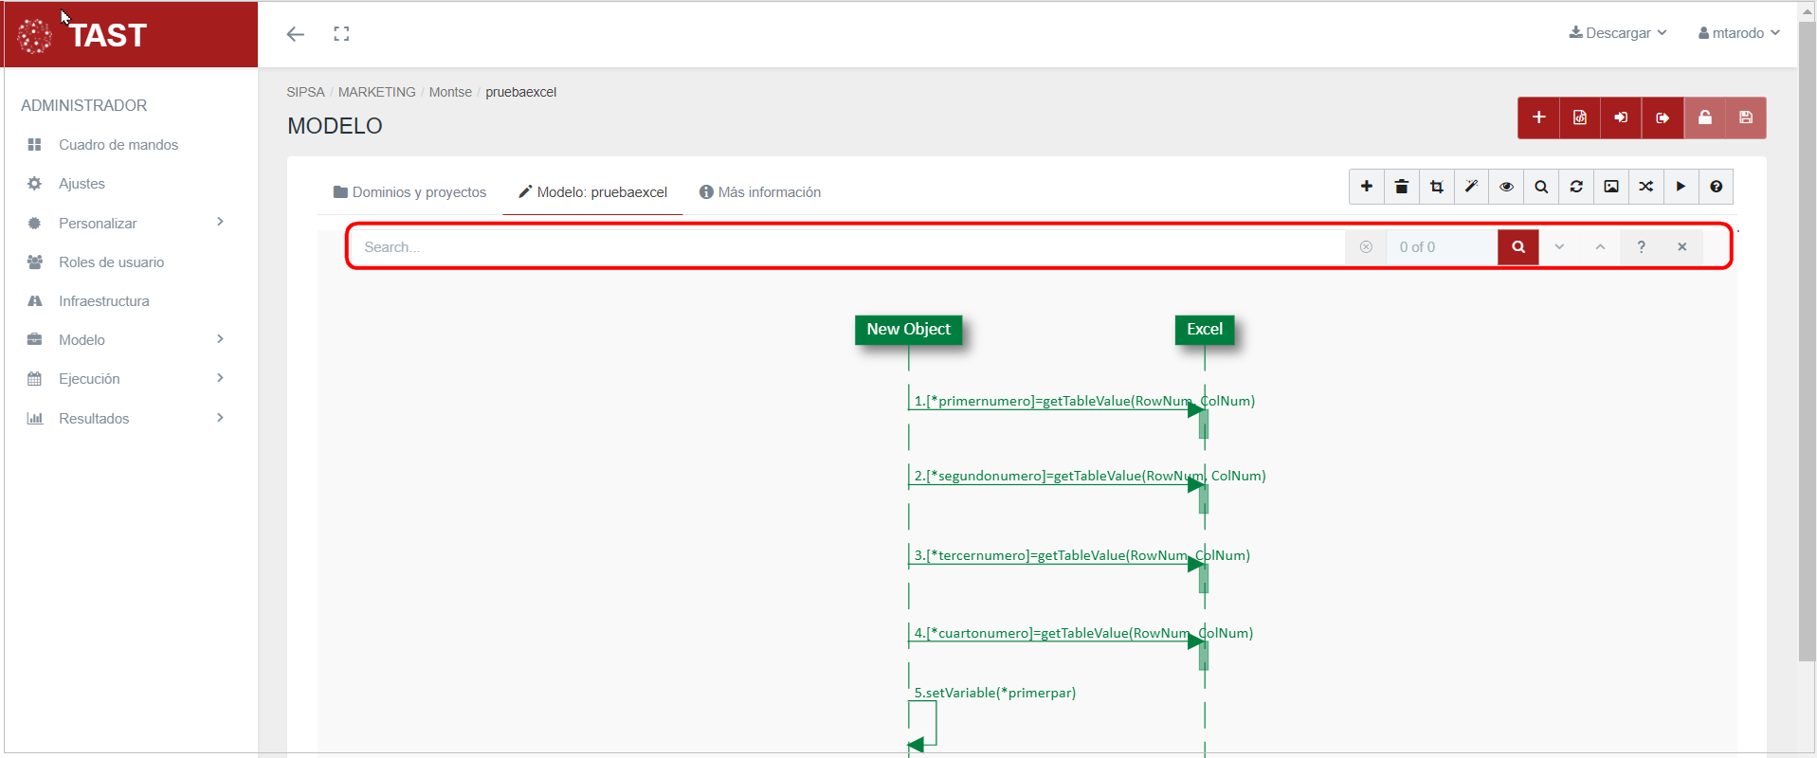Screen dimensions: 1817x758
Task: Select the crop tool icon
Action: tap(1436, 187)
